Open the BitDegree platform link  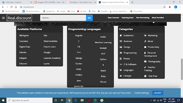(x=24, y=35)
